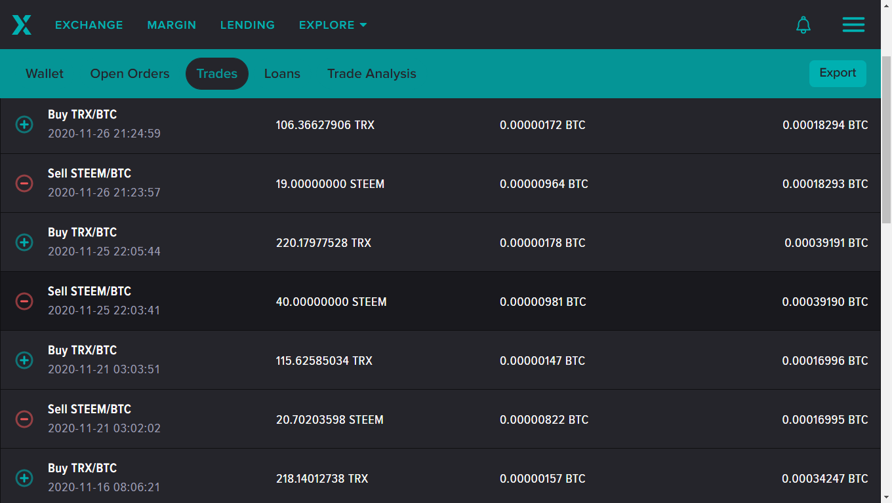Switch to the Wallet tab

[45, 73]
